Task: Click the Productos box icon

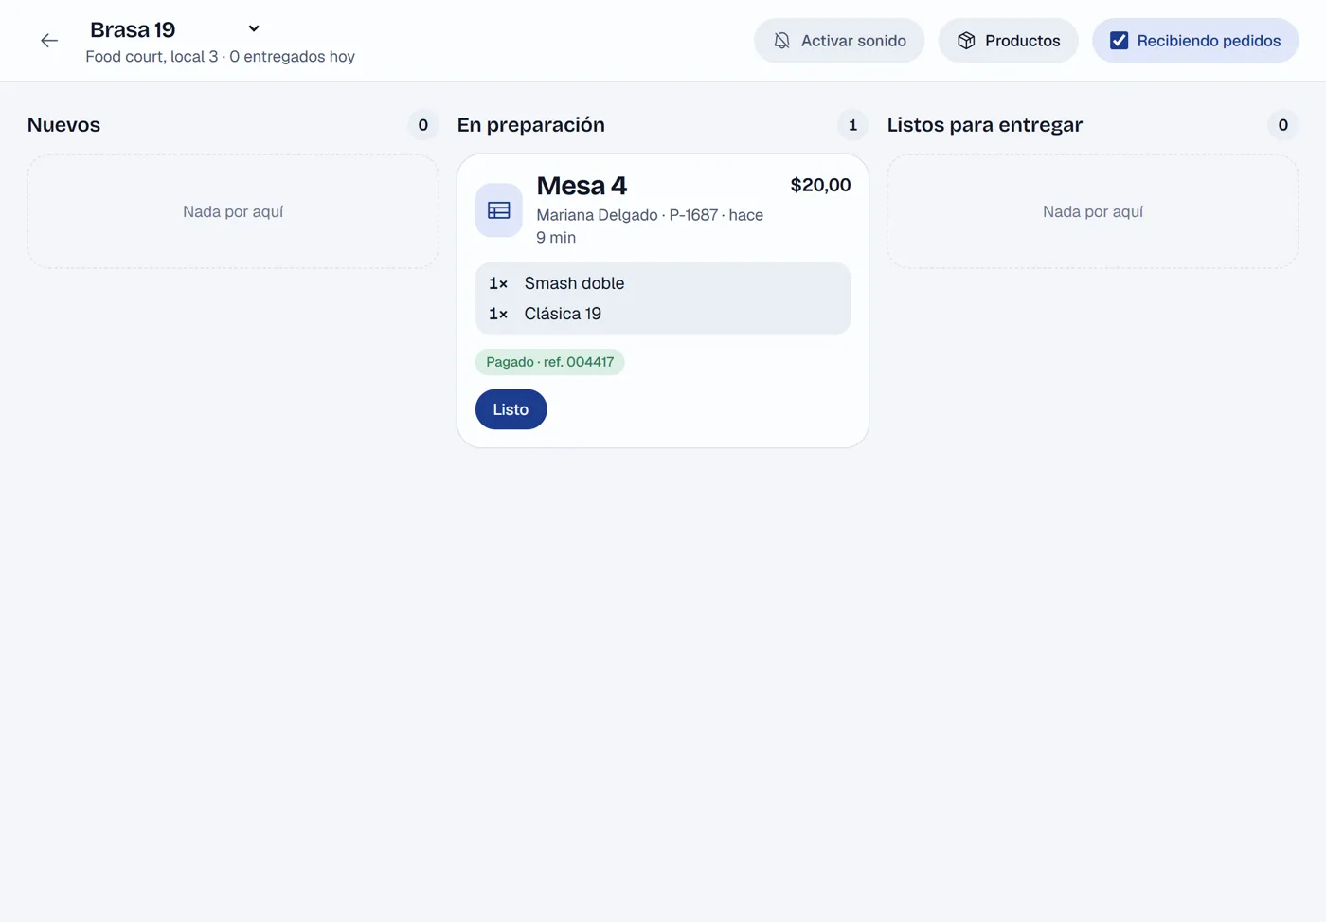Action: point(966,41)
